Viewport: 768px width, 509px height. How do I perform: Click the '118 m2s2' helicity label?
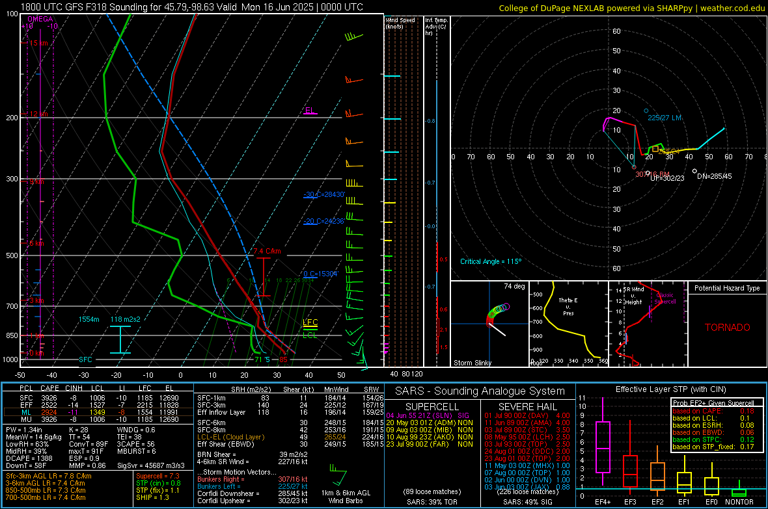click(126, 319)
